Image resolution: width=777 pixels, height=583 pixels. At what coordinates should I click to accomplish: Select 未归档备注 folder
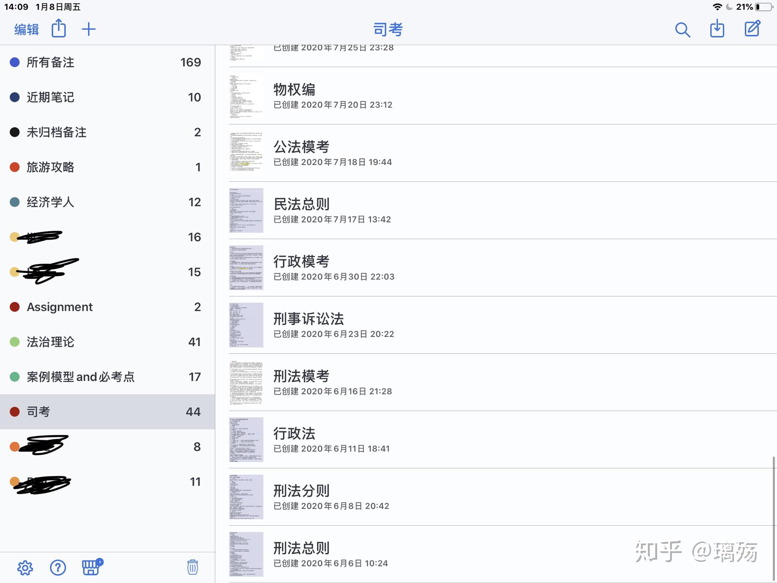[107, 132]
